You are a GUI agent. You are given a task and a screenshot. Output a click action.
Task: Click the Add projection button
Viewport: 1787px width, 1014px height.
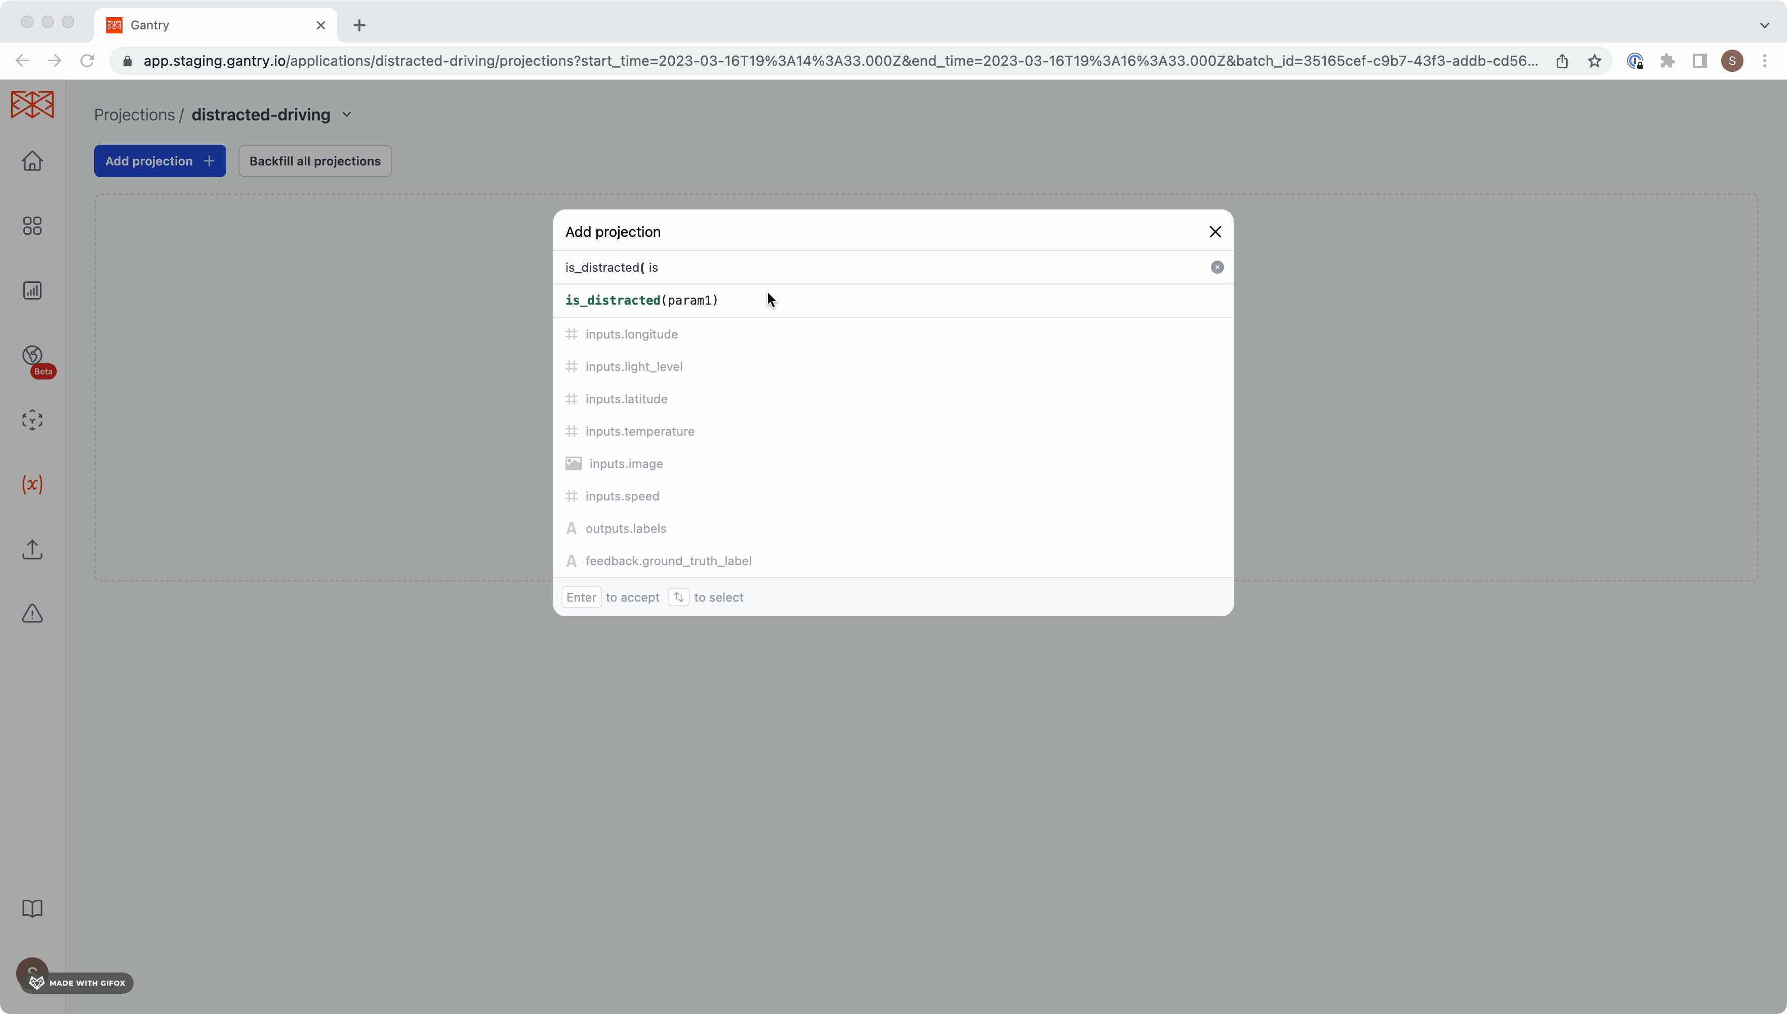click(x=159, y=161)
